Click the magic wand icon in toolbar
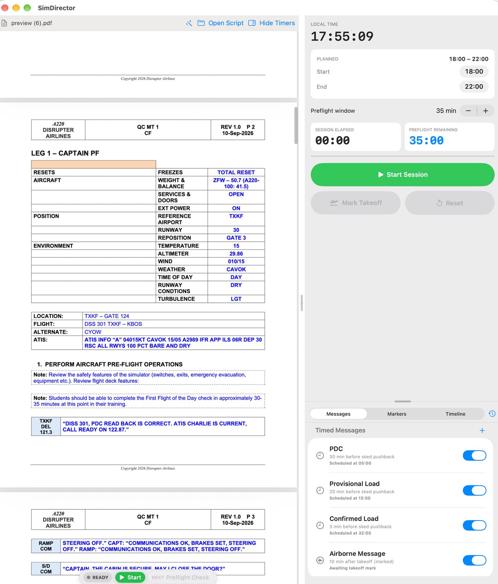 189,23
